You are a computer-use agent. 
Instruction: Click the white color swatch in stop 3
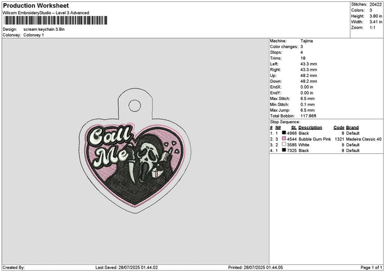284,144
